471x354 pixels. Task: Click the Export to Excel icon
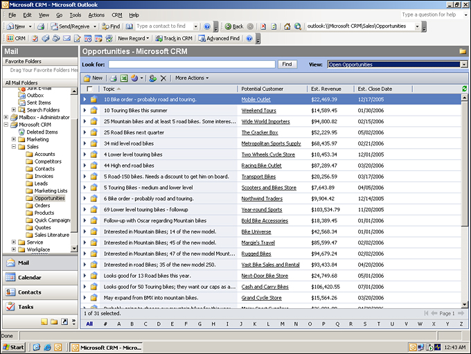[124, 78]
